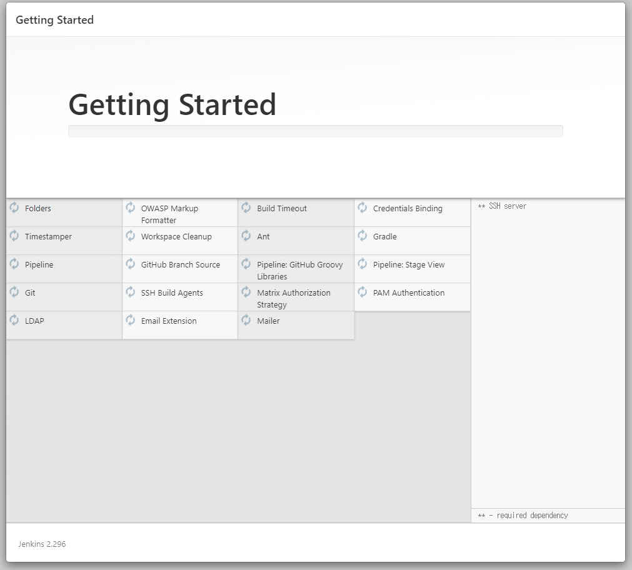Select the OWASP Markup Formatter label

(169, 214)
